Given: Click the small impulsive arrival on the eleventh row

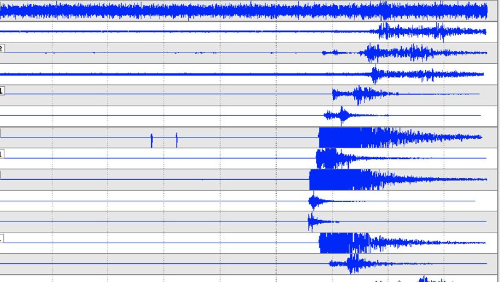Looking at the screenshot, I should tap(311, 221).
